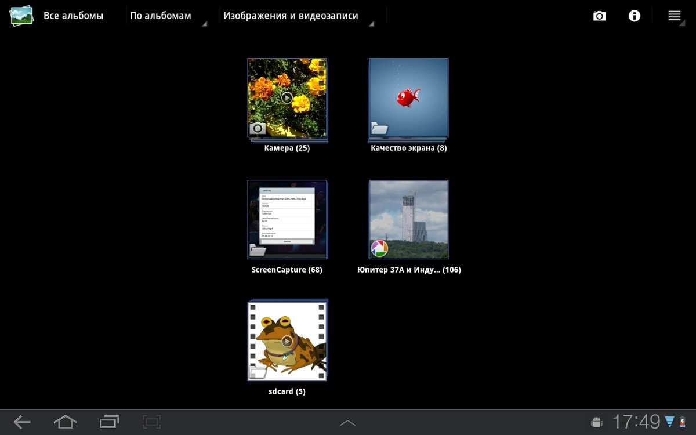Show album info via the info icon
Image resolution: width=696 pixels, height=435 pixels.
[x=635, y=16]
